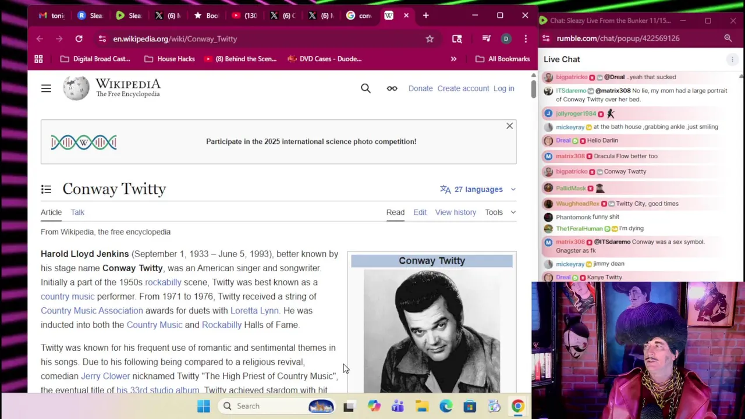Open Chrome's three-dot menu

[x=526, y=38]
